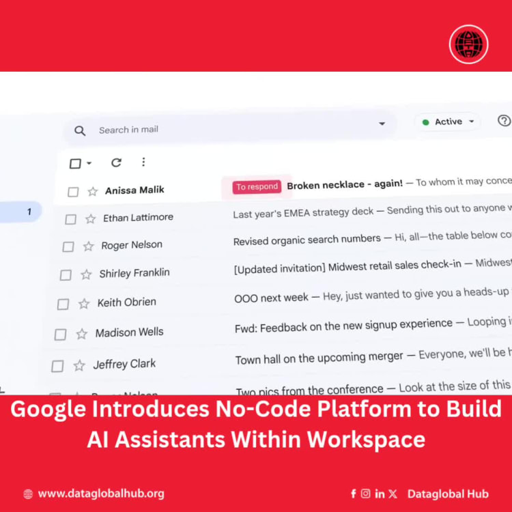
Task: Open the OOO next week email
Action: pyautogui.click(x=271, y=298)
